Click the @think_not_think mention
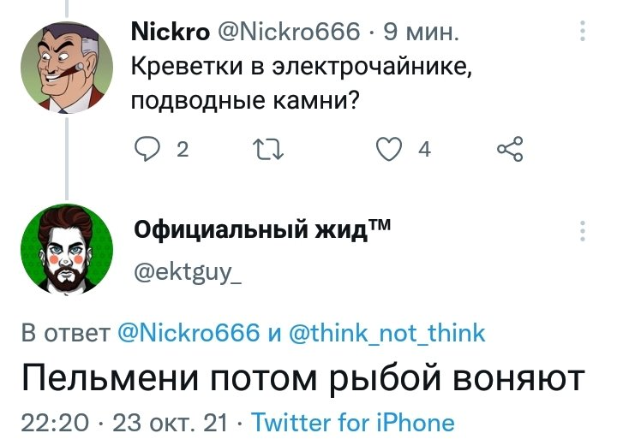The height and width of the screenshot is (445, 617). click(x=384, y=333)
